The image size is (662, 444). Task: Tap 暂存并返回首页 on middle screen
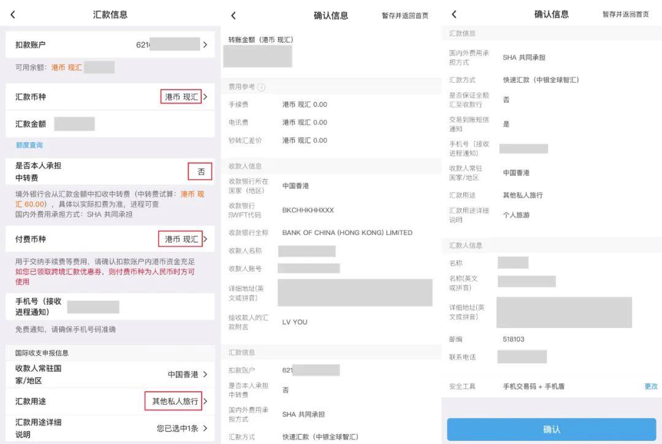click(x=405, y=16)
